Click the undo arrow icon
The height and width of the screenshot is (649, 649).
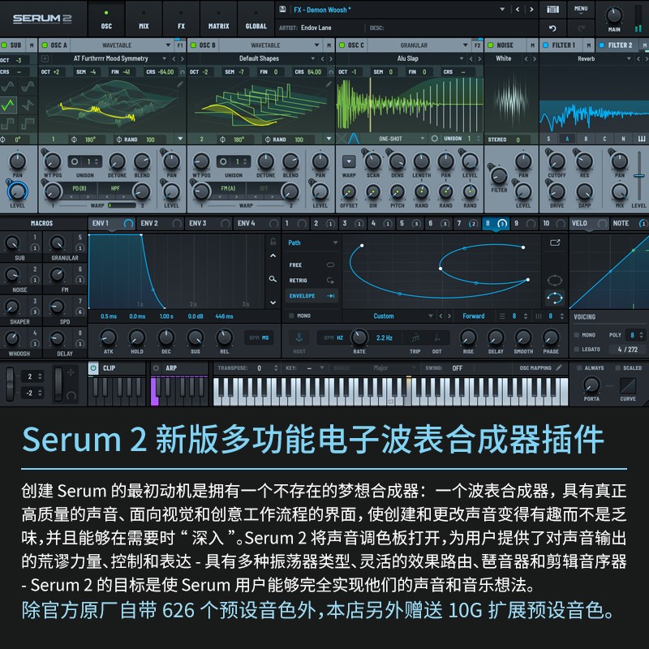(552, 28)
